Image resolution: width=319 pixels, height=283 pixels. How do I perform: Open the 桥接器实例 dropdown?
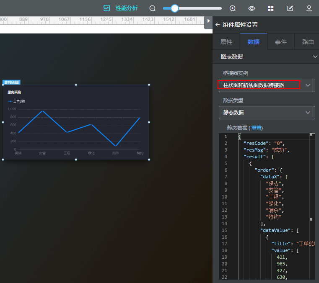click(267, 85)
